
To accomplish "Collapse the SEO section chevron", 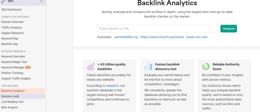I will (x=41, y=1).
